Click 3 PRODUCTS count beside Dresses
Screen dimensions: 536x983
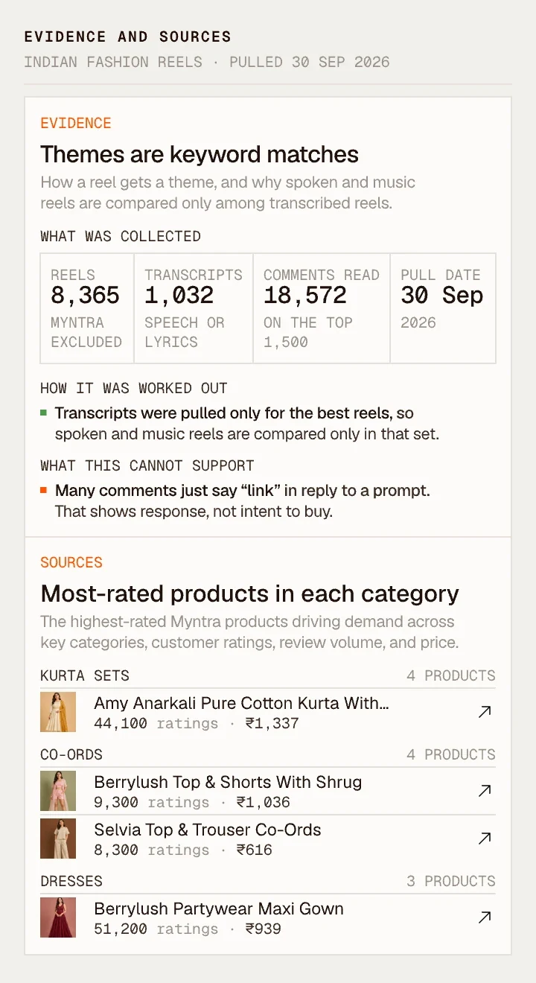[451, 881]
